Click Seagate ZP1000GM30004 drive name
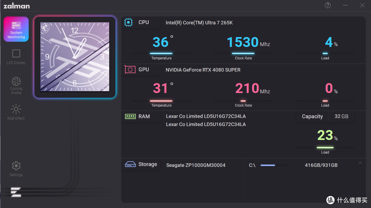Screen dimensions: 371x208 (196, 165)
